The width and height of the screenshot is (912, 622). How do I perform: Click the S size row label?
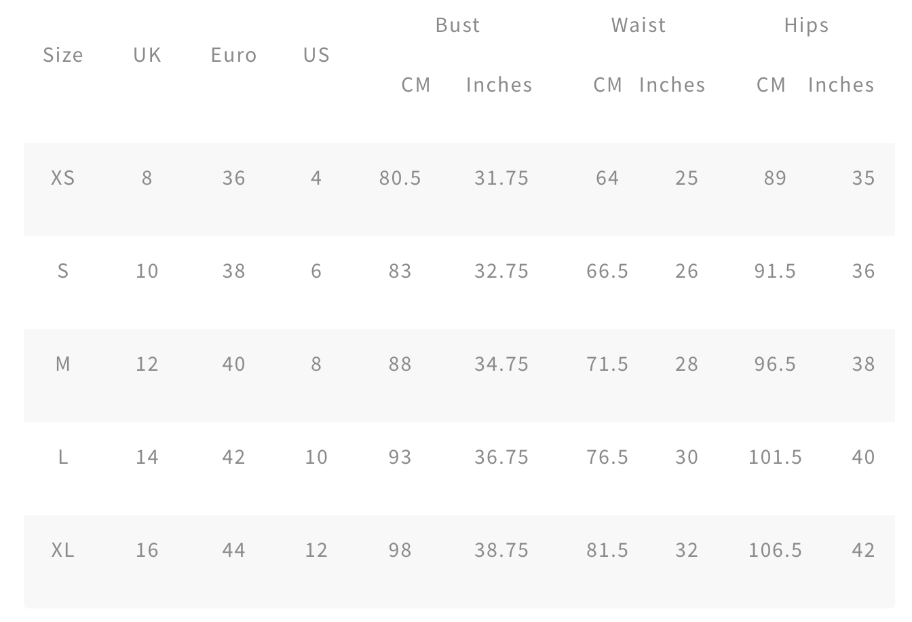[63, 271]
